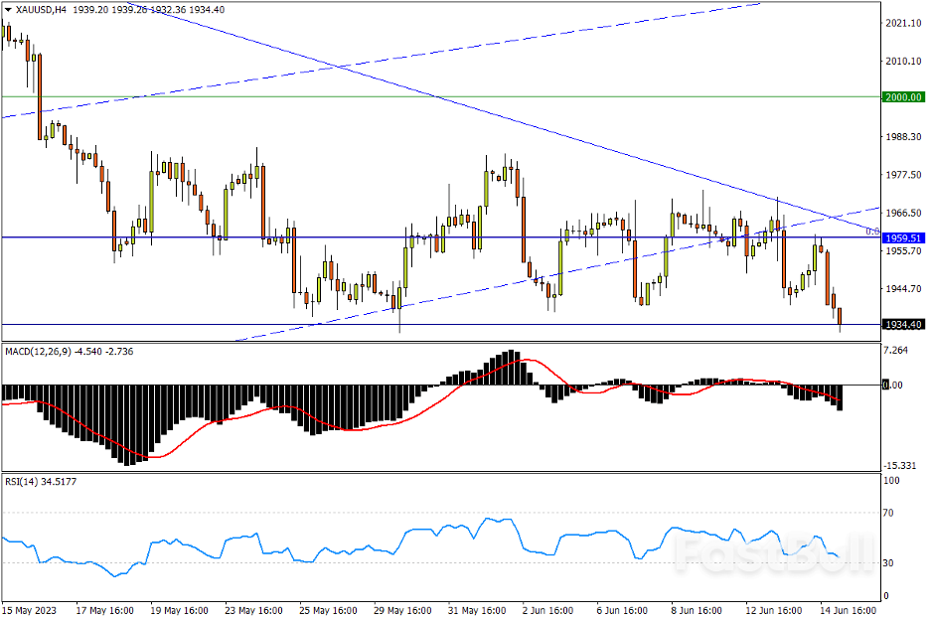This screenshot has width=930, height=620.
Task: Click the 31 May 16:00 time label
Action: tap(477, 610)
